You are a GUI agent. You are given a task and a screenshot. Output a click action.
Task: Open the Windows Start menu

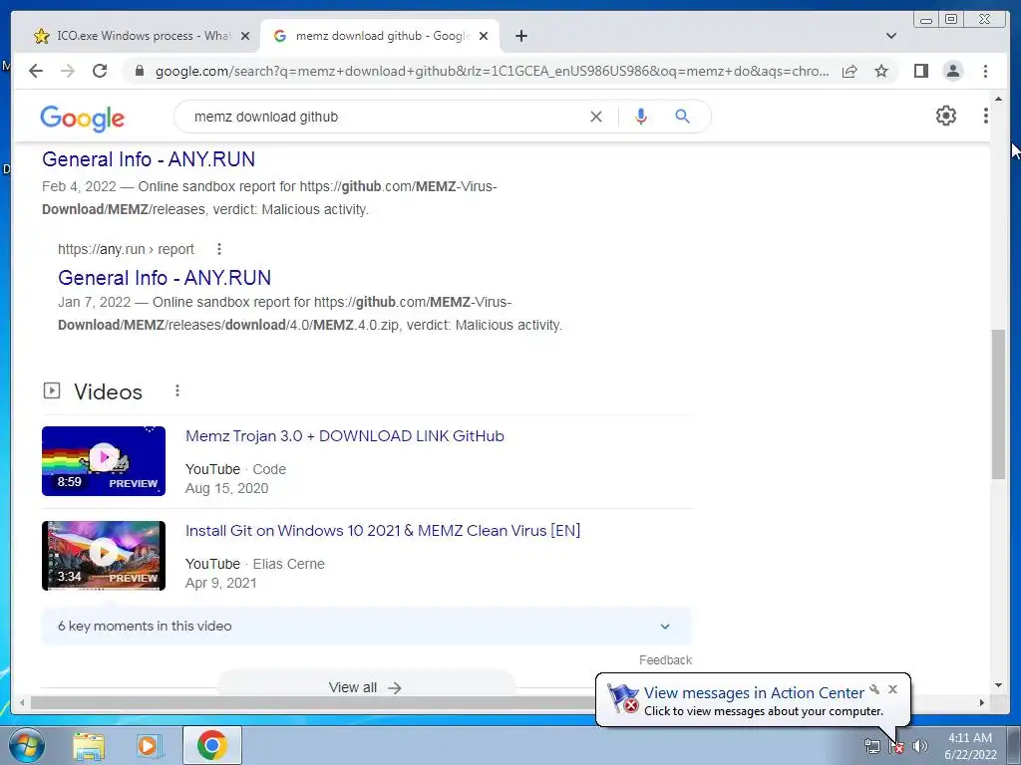click(x=27, y=745)
